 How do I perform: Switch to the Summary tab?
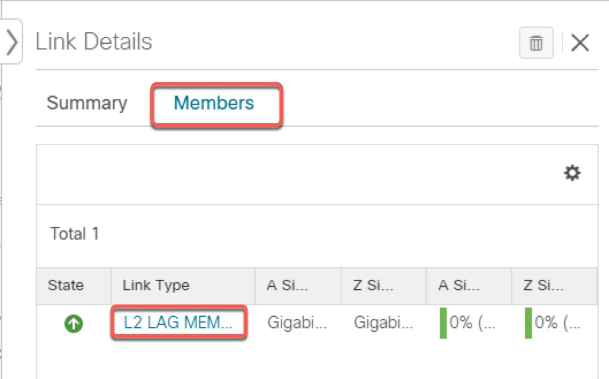(x=87, y=103)
